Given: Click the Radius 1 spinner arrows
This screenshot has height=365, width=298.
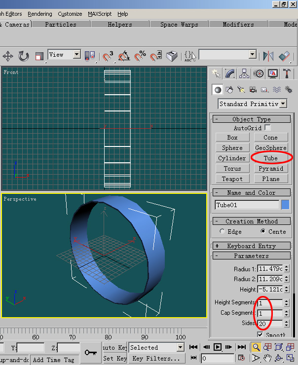Looking at the screenshot, I should (x=287, y=268).
